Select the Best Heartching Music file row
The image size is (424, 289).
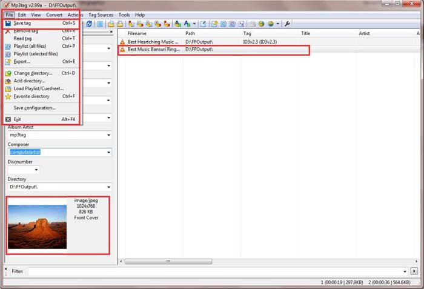tap(269, 42)
